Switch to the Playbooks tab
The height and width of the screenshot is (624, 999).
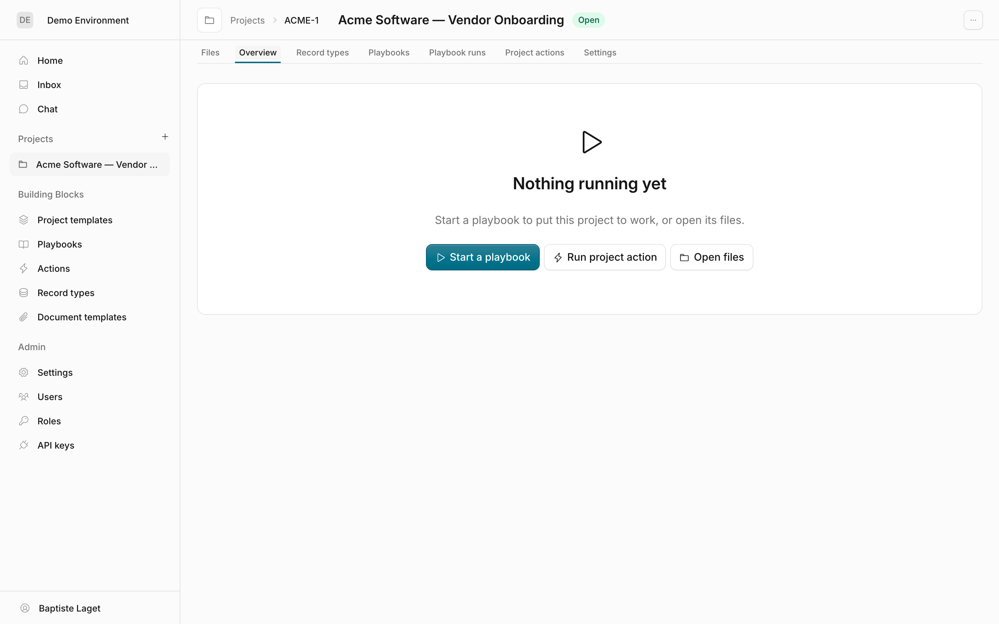(x=389, y=52)
